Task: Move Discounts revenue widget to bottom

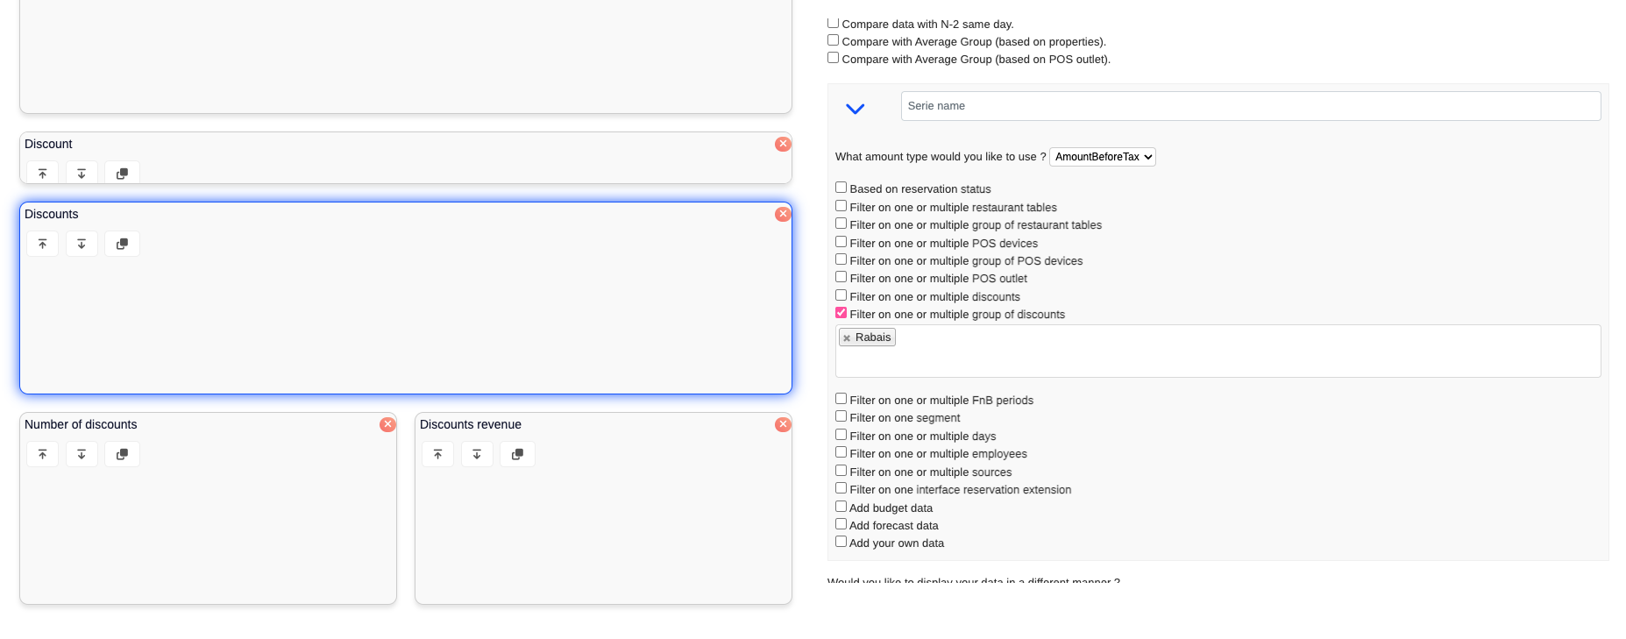Action: 477,454
